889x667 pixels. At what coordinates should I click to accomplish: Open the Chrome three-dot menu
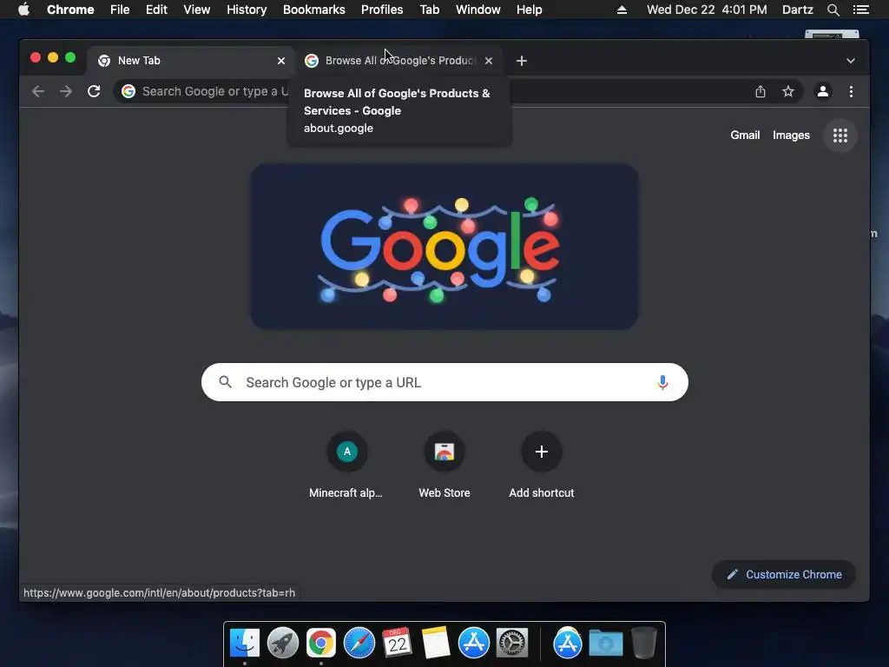851,91
